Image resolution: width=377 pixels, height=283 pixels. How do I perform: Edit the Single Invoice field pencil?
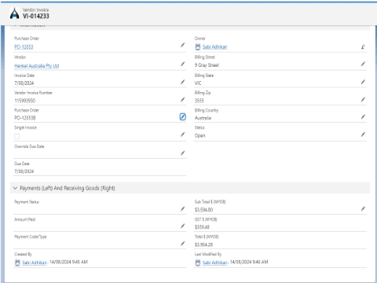coord(183,134)
